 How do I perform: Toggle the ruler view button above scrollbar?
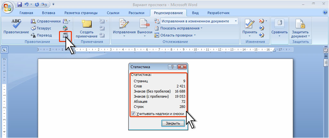326,50
